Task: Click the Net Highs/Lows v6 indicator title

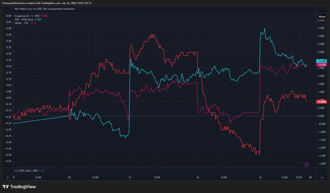Action: (44, 9)
